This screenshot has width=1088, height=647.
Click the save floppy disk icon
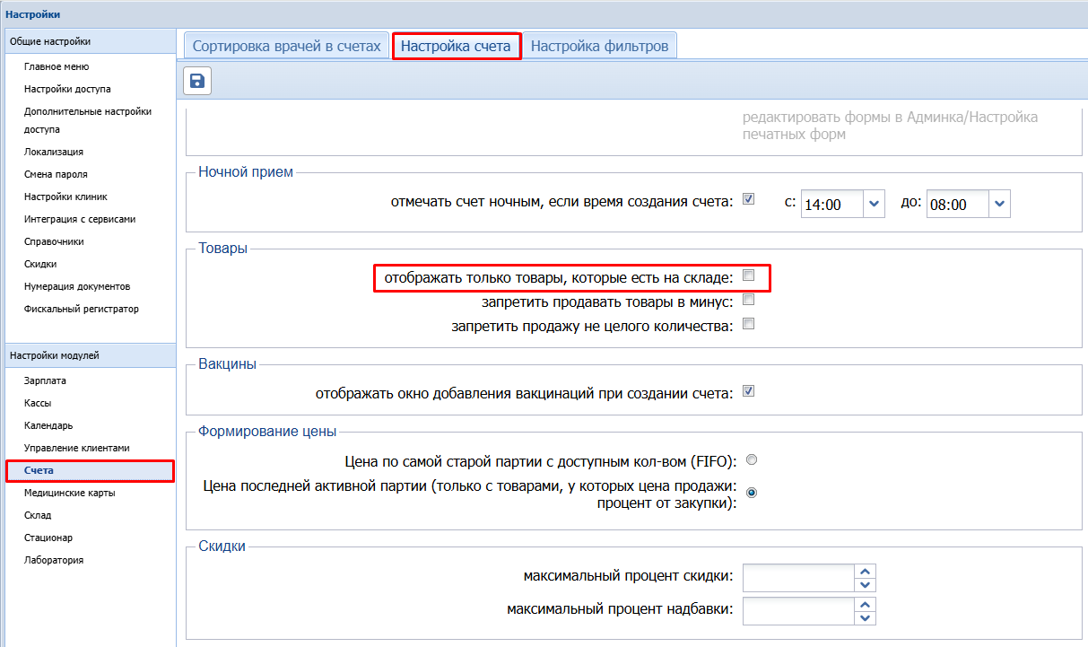click(197, 82)
